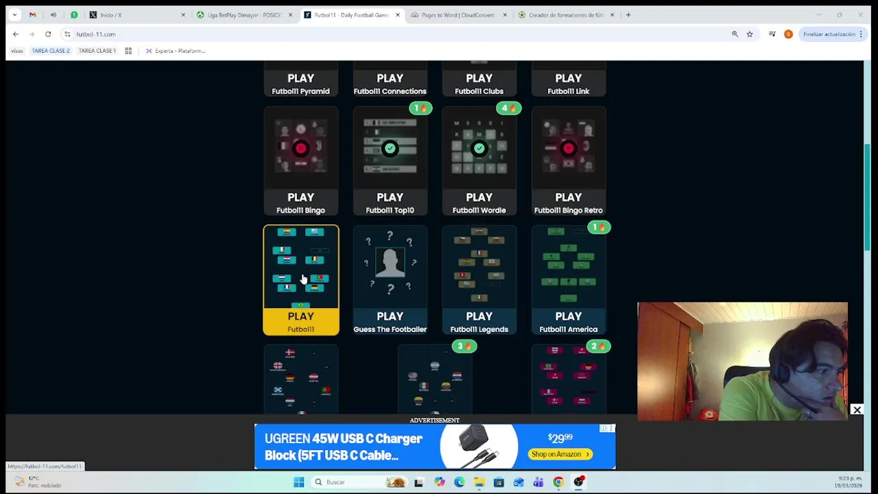878x494 pixels.
Task: Open the clock and date in system tray
Action: tap(850, 482)
